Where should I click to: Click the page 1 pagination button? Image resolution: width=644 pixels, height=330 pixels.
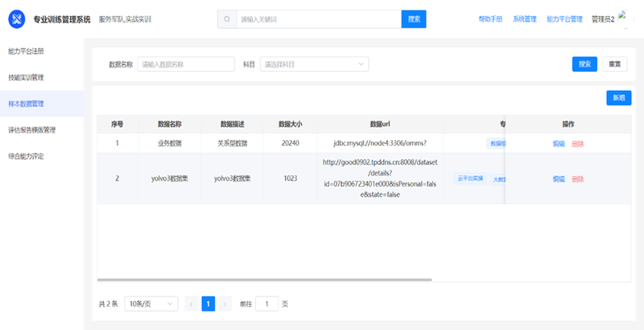tap(208, 303)
